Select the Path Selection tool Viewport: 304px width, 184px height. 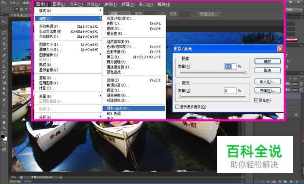tap(4, 111)
